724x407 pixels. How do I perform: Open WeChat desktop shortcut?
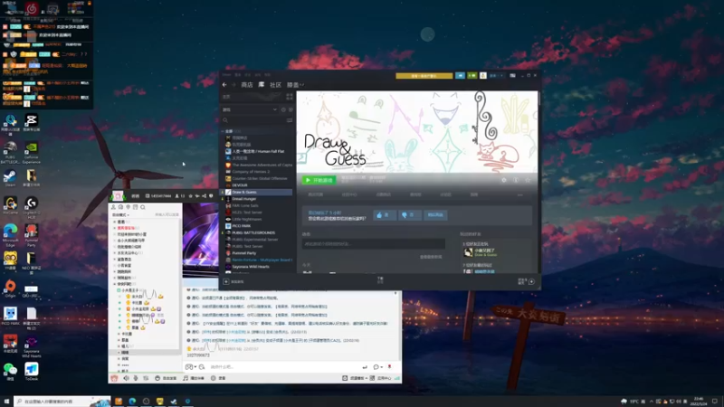click(x=10, y=372)
